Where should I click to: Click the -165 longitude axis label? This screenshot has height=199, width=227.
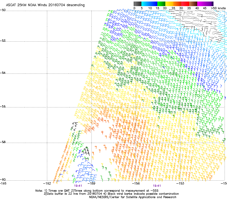3,183
